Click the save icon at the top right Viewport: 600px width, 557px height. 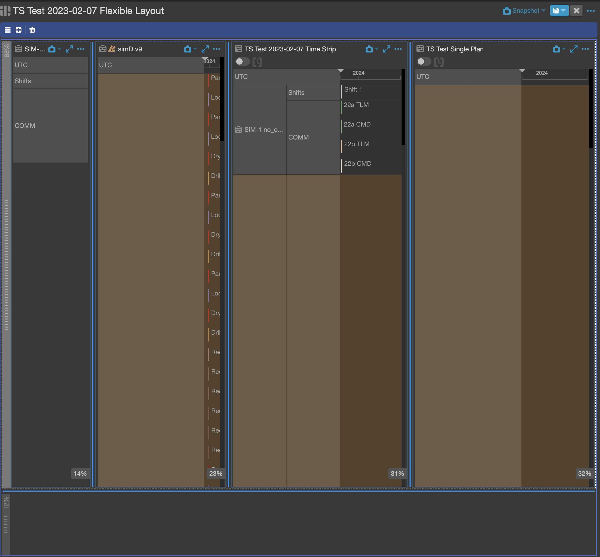(x=557, y=11)
